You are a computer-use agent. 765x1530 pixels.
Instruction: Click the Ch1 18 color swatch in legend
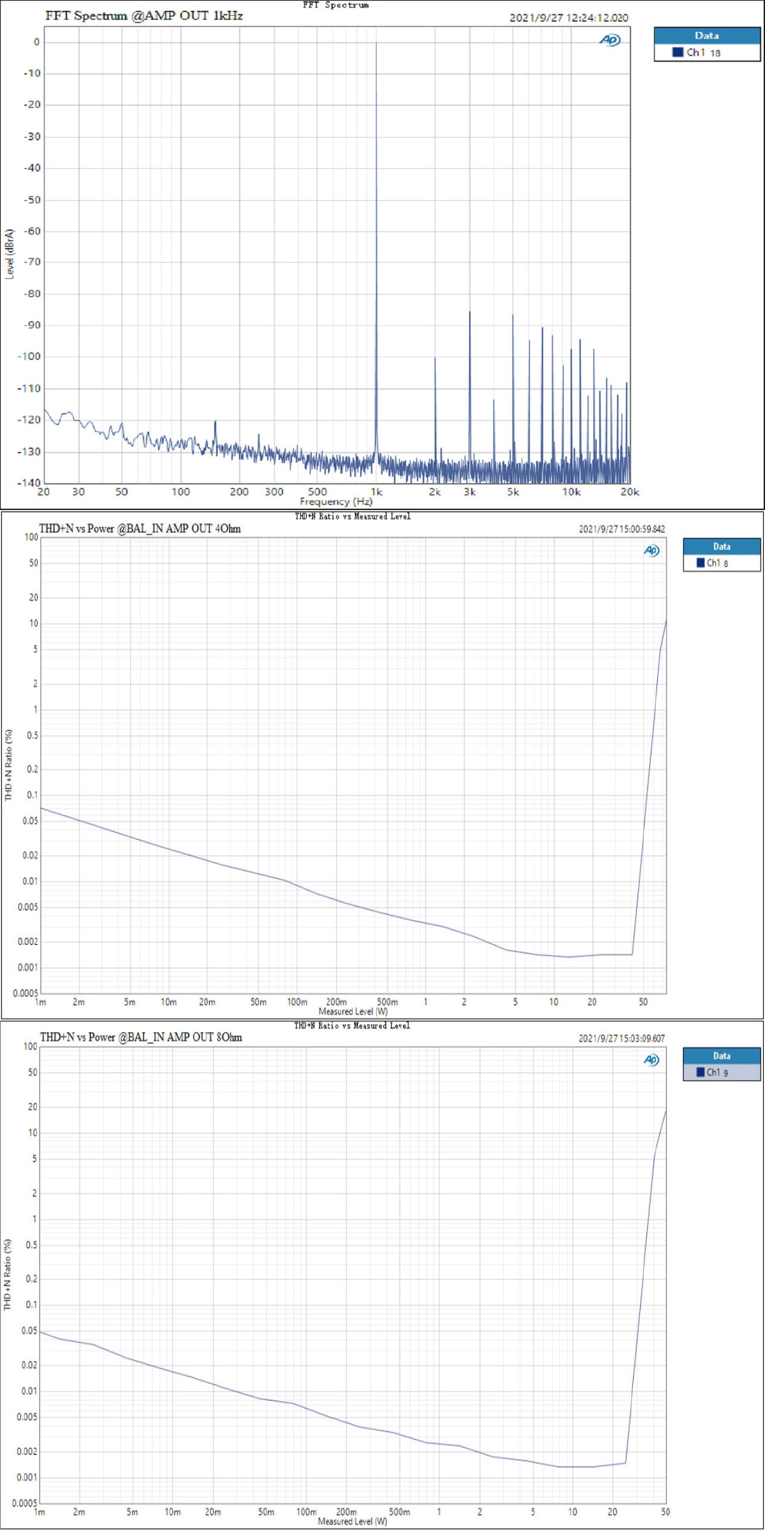coord(678,52)
